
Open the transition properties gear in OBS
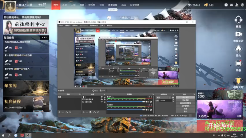pos(173,98)
